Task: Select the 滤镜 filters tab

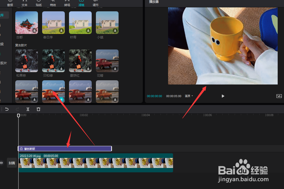Action: (x=81, y=3)
